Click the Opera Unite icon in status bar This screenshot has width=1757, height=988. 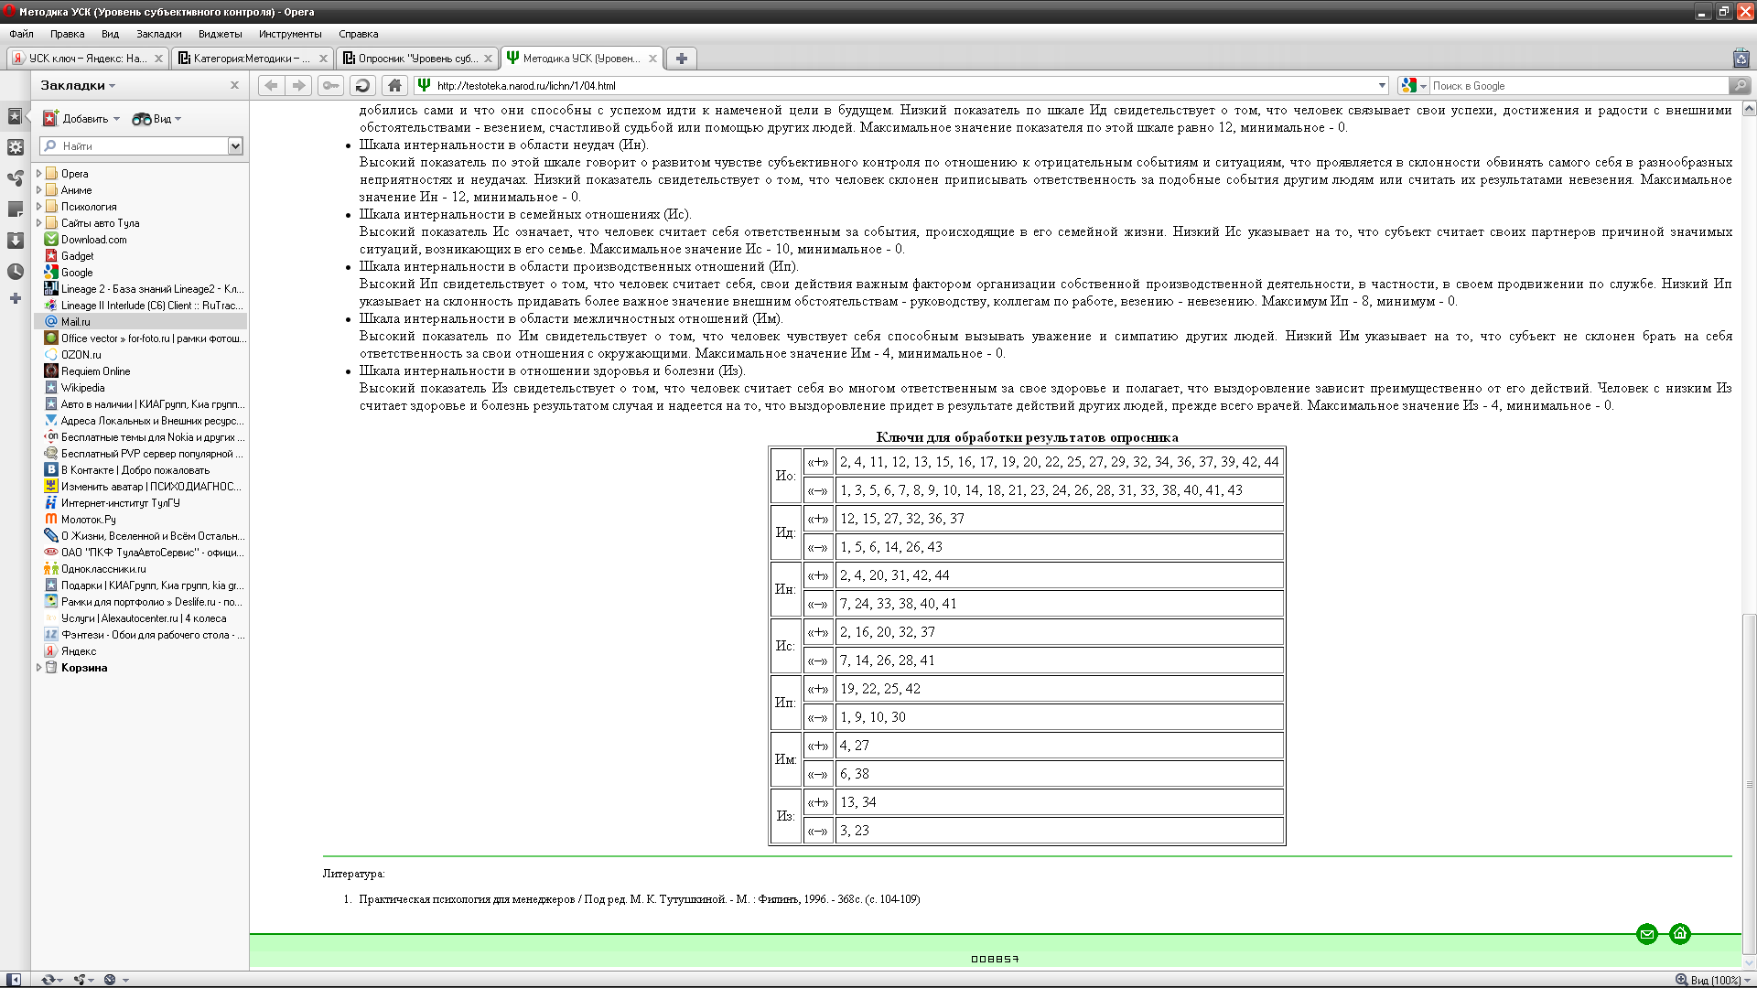tap(81, 979)
